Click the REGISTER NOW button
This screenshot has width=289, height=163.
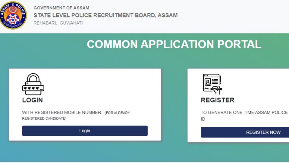pos(245,132)
